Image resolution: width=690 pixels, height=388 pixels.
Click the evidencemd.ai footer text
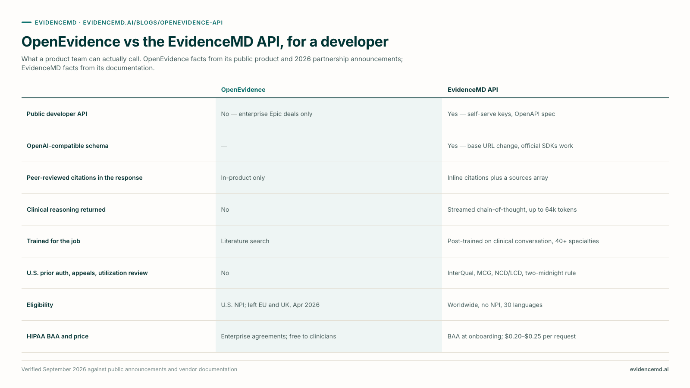649,369
